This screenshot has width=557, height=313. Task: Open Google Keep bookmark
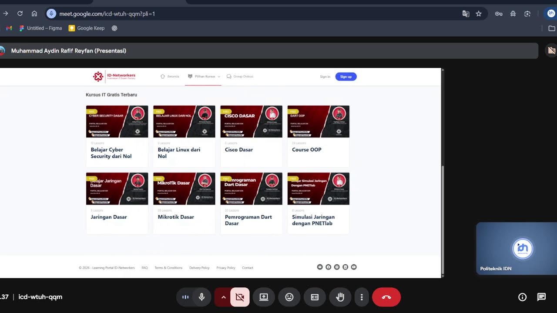(x=87, y=28)
